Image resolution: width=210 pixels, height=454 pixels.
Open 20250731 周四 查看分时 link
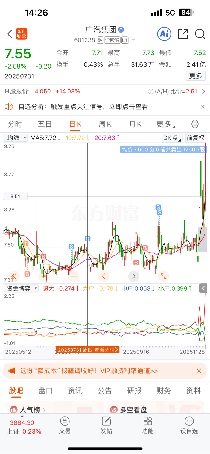point(87,350)
